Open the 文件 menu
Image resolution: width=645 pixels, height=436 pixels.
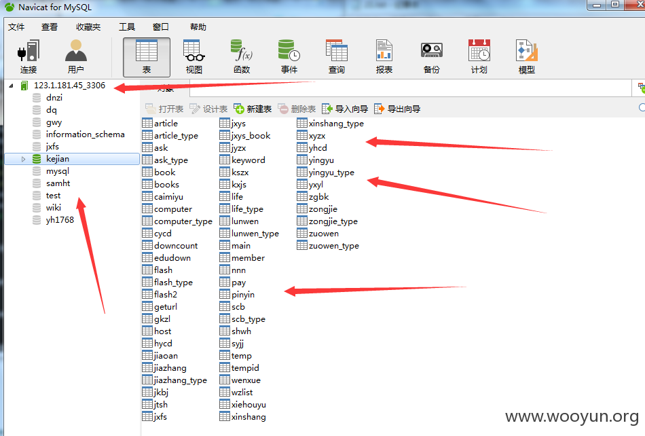click(x=16, y=27)
